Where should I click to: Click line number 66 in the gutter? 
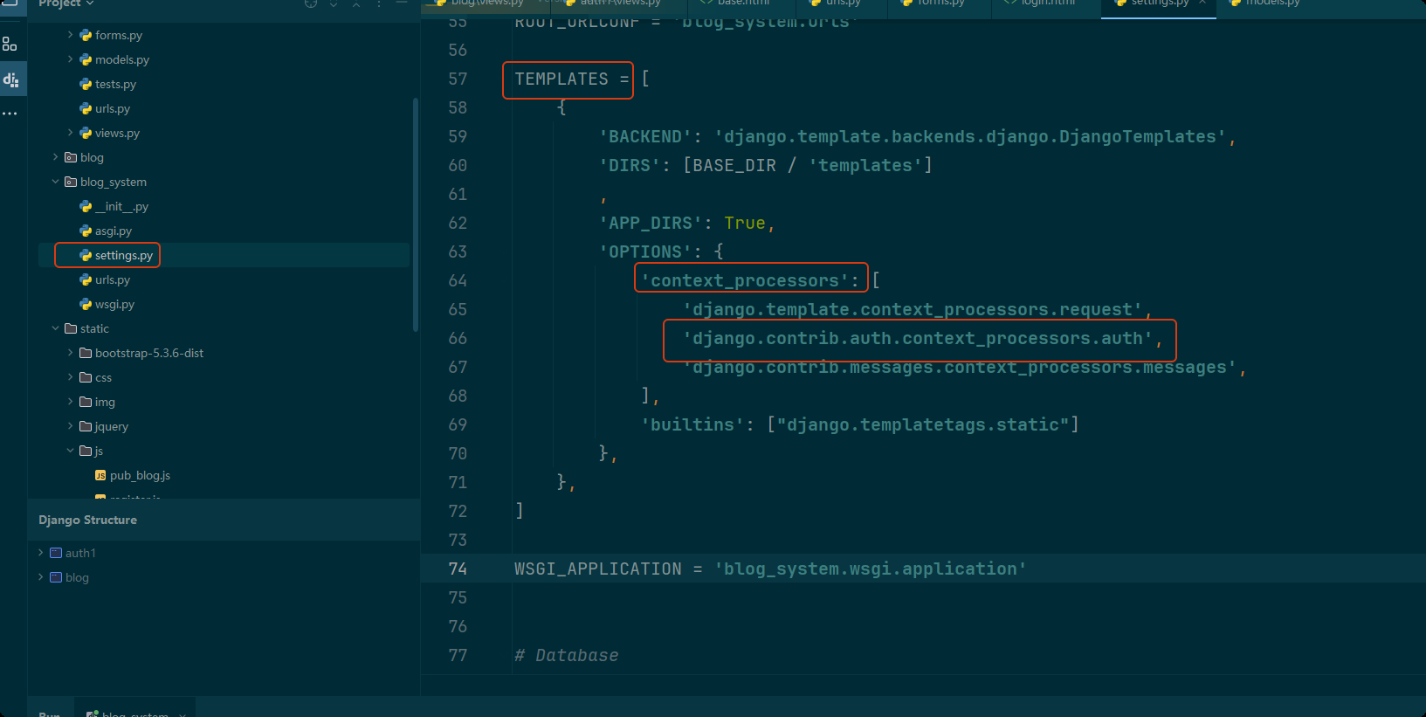click(458, 338)
